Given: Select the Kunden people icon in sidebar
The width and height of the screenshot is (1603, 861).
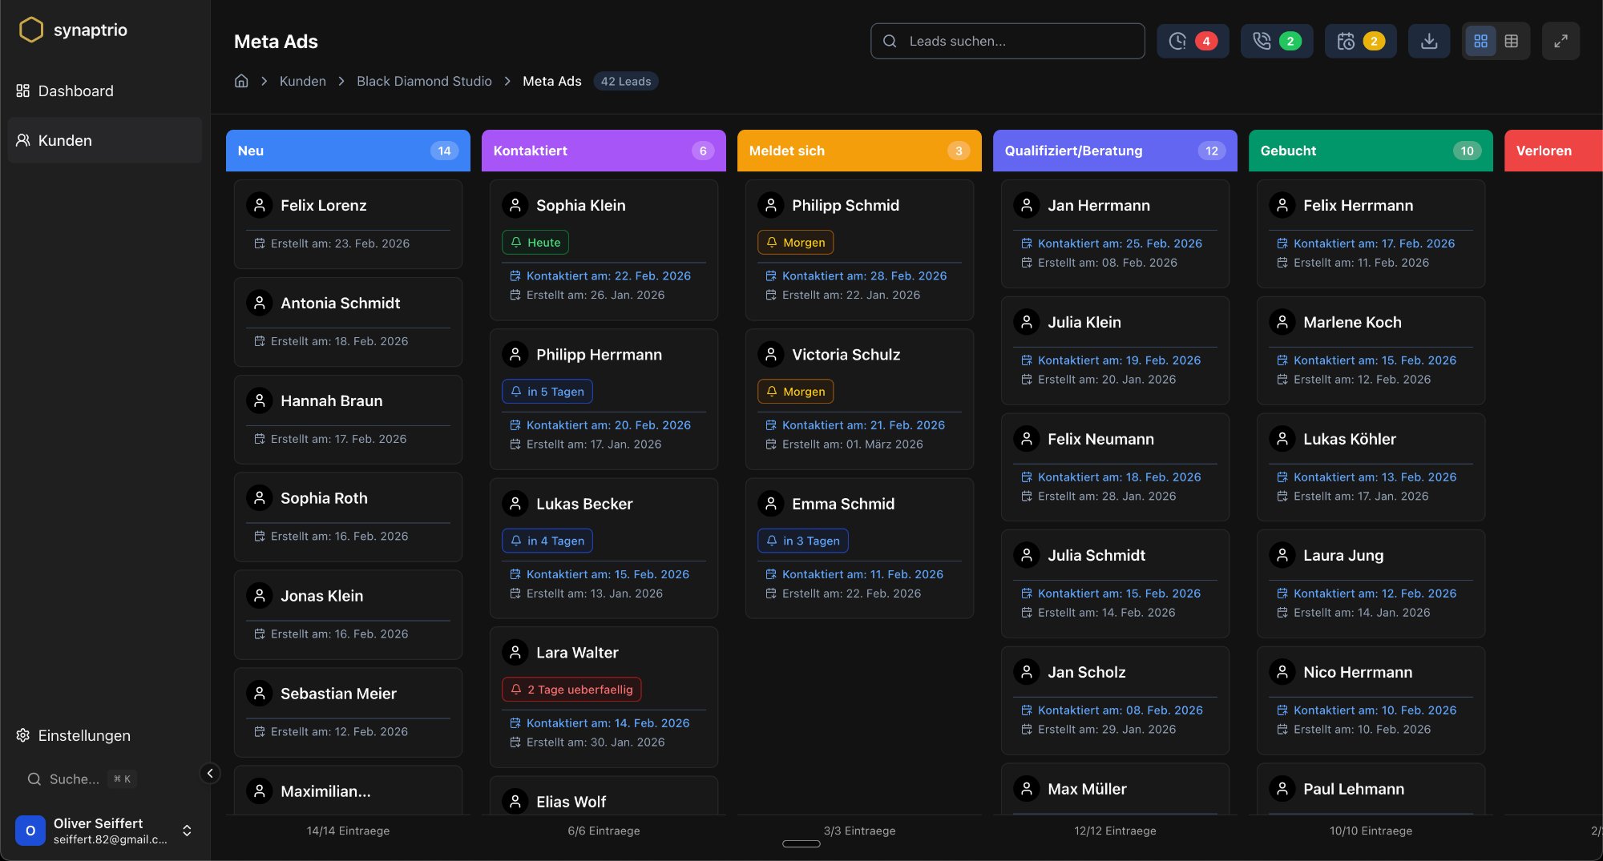Looking at the screenshot, I should 22,140.
